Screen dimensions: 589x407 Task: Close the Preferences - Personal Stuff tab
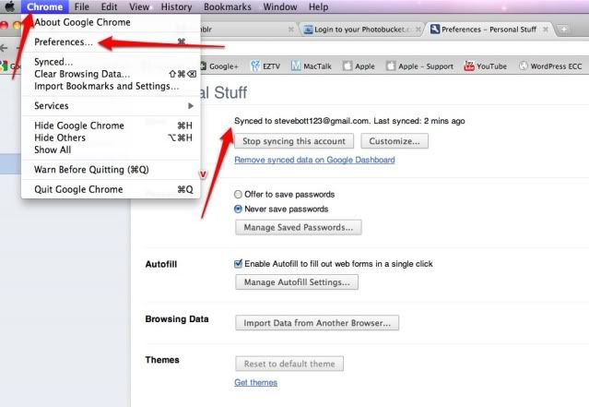point(546,29)
